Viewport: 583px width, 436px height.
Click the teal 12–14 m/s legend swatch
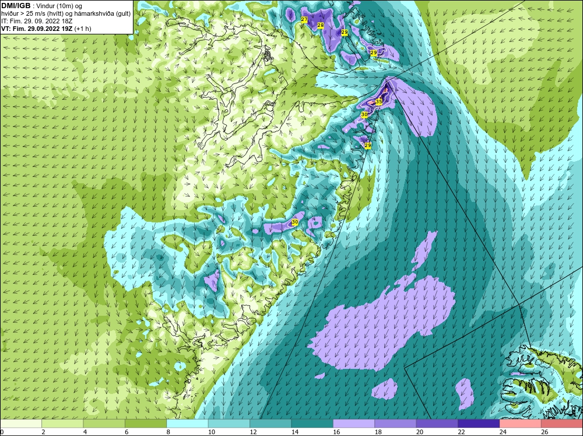tap(271, 424)
